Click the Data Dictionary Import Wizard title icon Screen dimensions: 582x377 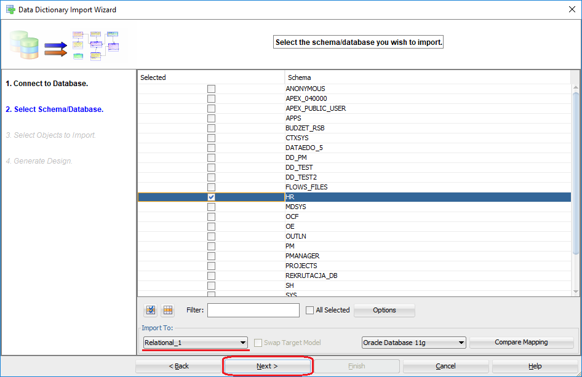[x=10, y=10]
